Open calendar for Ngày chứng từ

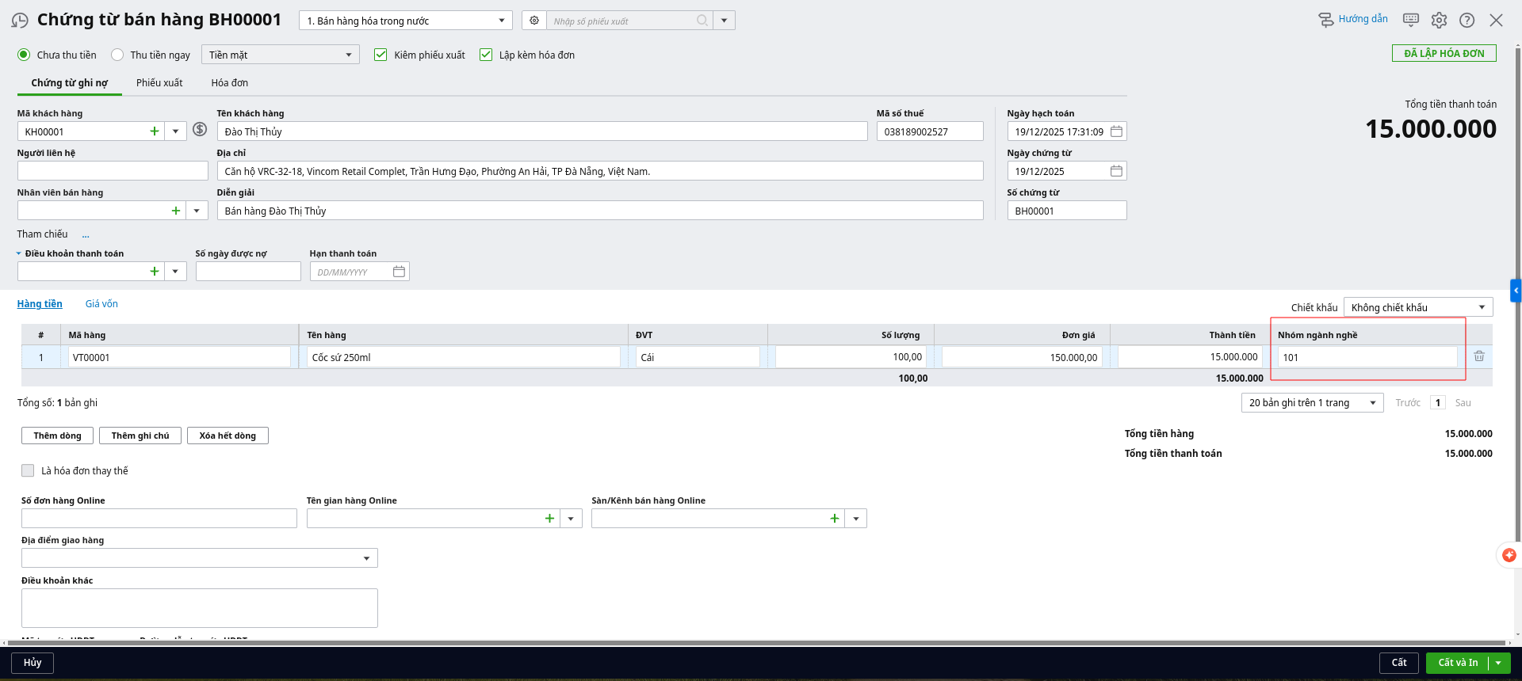pos(1116,171)
